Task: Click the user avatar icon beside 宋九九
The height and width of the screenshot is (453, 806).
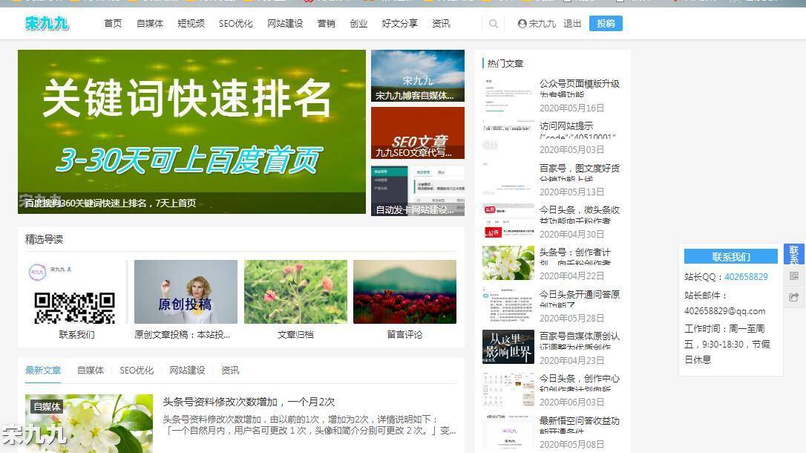Action: click(522, 24)
